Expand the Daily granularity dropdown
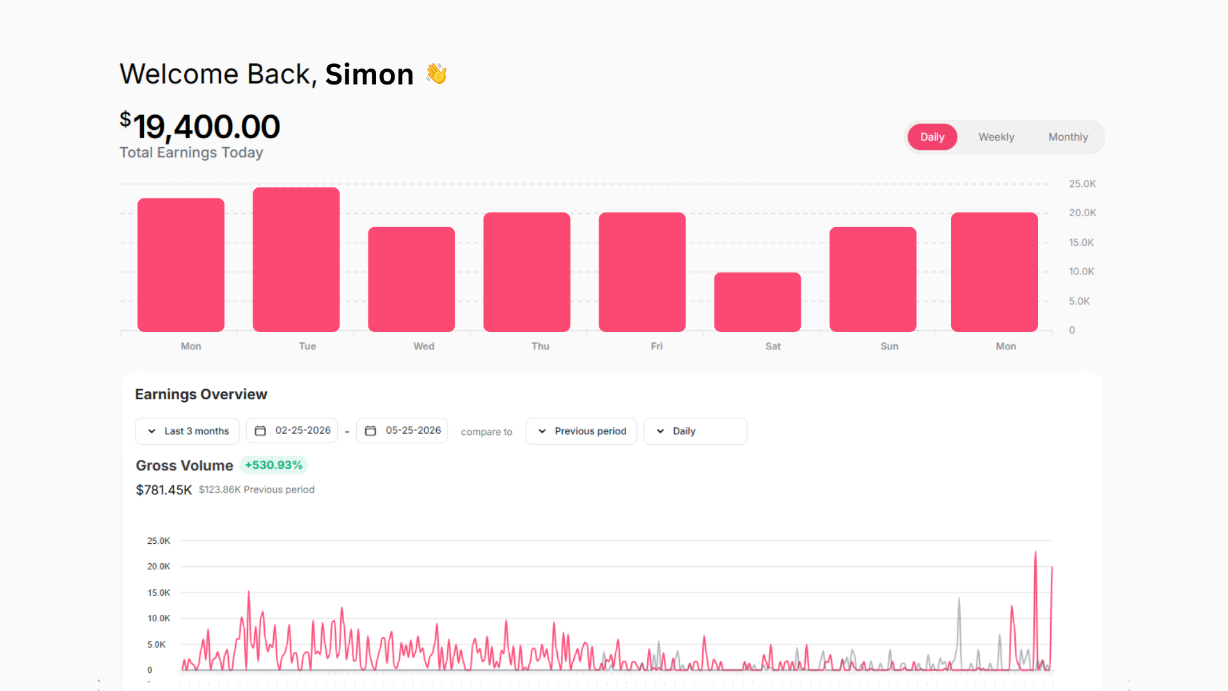Image resolution: width=1228 pixels, height=691 pixels. coord(695,431)
